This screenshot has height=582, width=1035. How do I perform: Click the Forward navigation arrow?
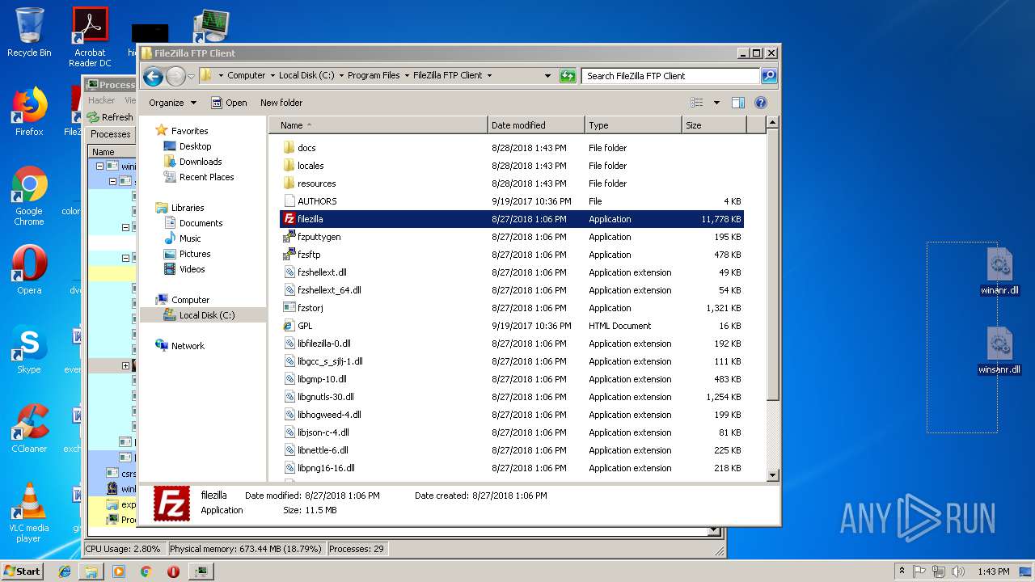pos(175,76)
